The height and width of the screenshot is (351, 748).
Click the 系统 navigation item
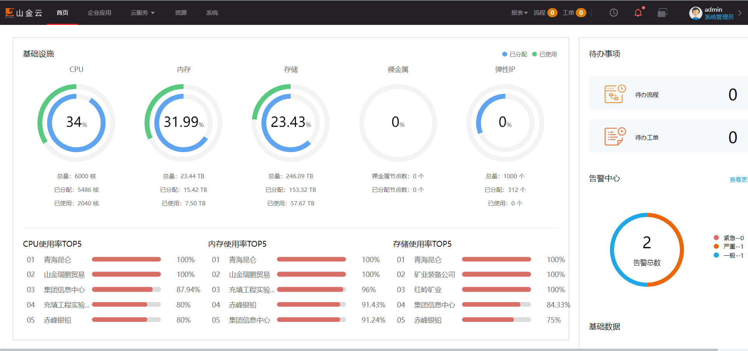point(212,12)
